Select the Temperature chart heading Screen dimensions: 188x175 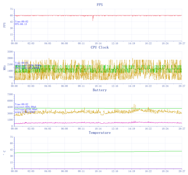click(99, 133)
